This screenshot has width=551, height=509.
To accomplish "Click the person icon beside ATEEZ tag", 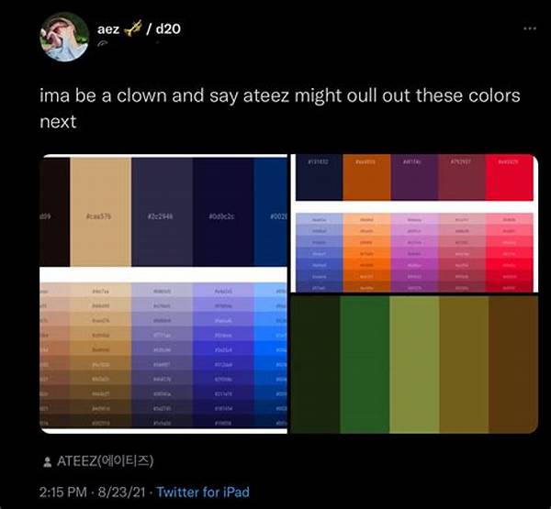I will pos(47,462).
